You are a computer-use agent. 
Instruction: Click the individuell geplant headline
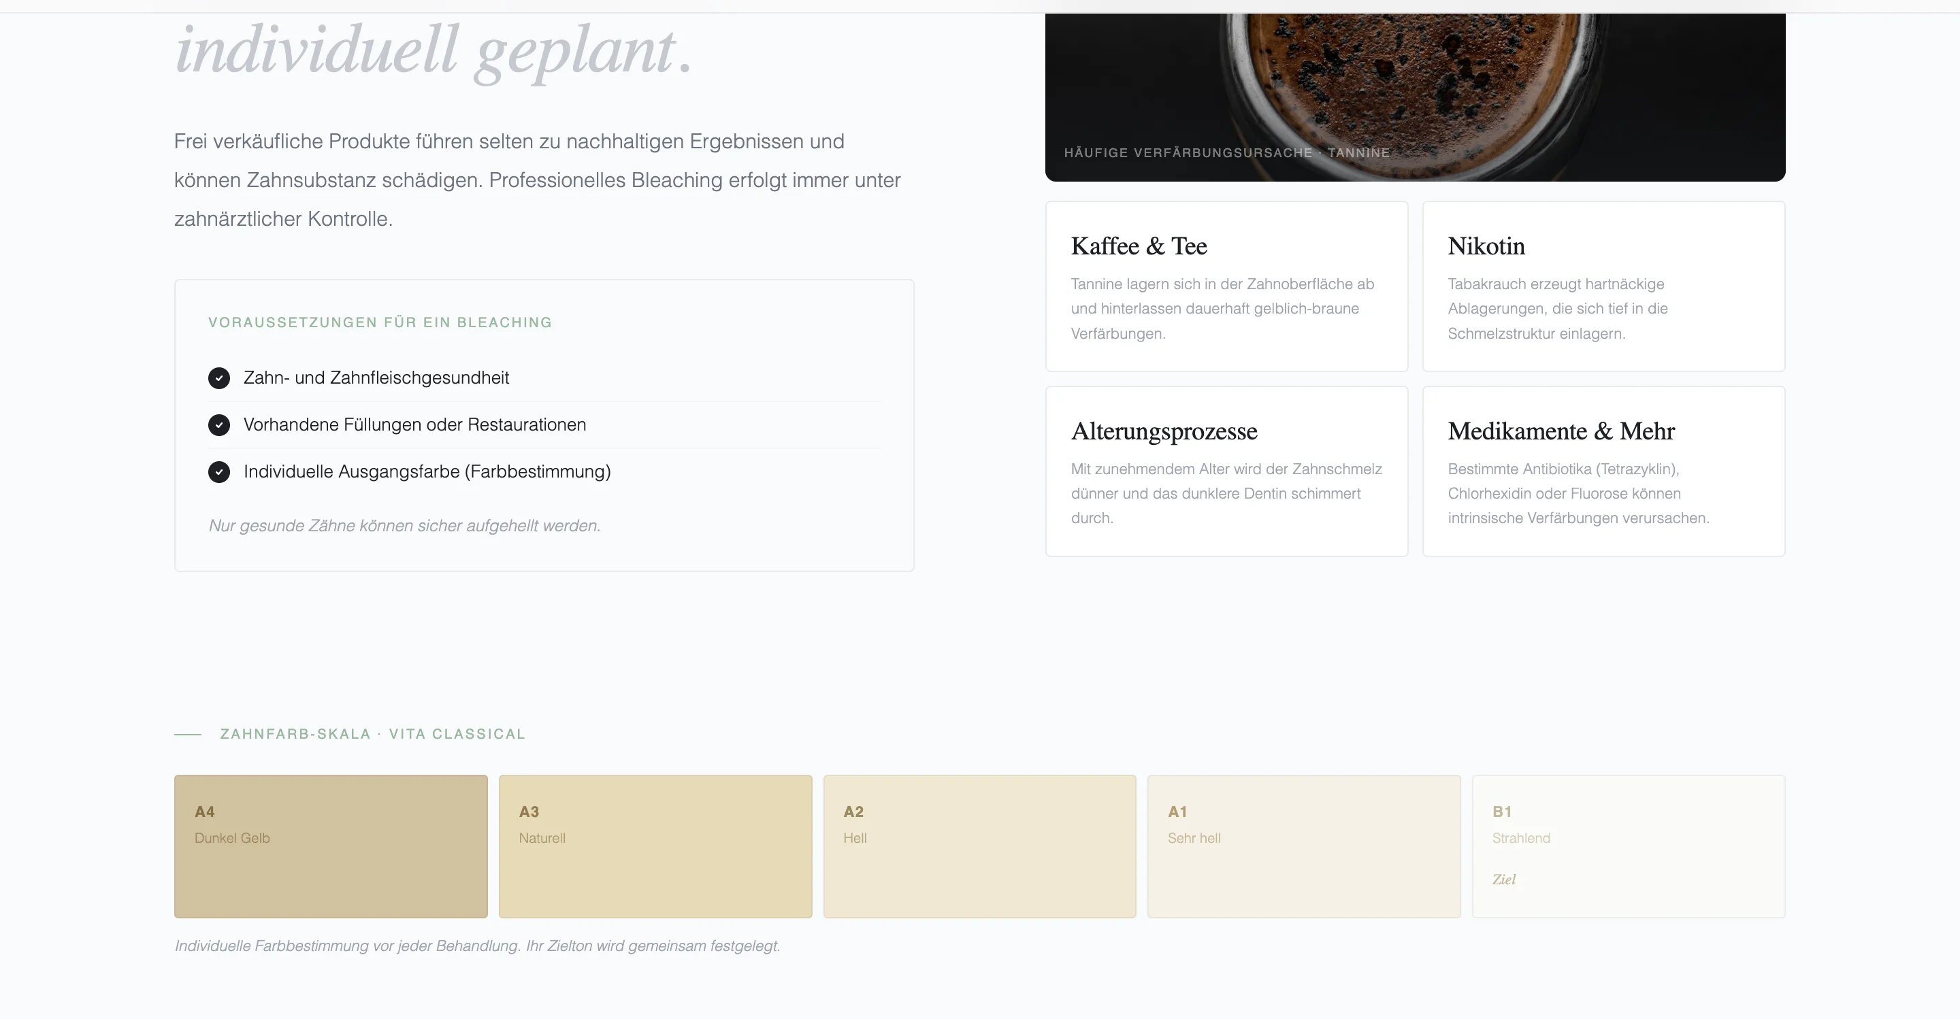pyautogui.click(x=434, y=52)
